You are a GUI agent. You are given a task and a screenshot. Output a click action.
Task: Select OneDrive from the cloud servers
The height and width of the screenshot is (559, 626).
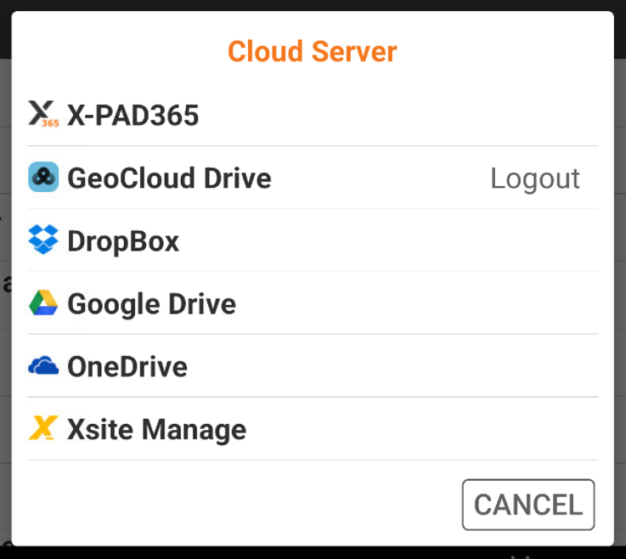313,366
